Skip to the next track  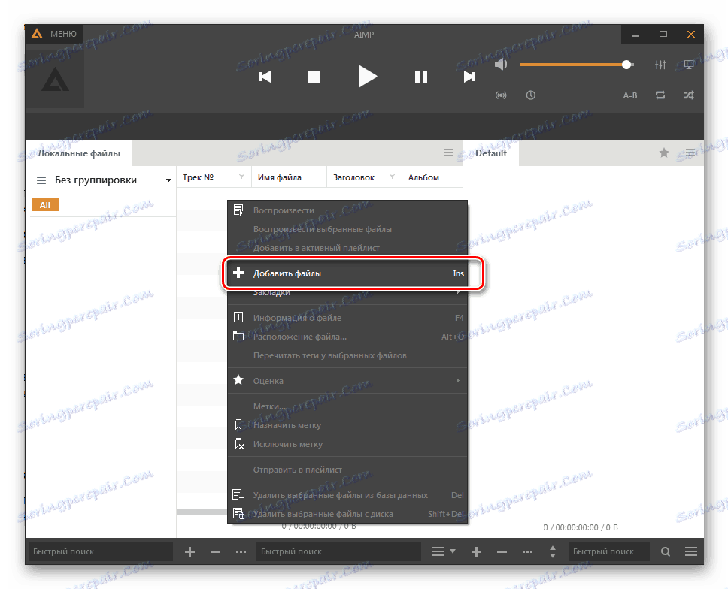pos(469,77)
